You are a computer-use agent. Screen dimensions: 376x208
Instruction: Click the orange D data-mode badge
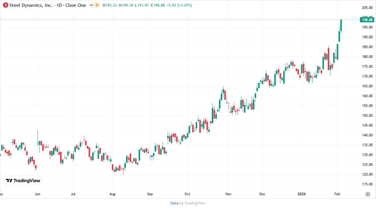point(97,5)
